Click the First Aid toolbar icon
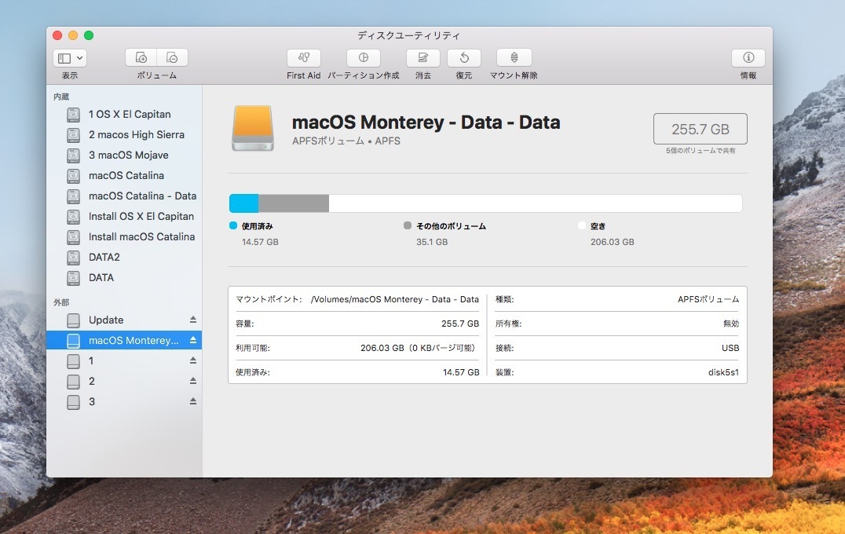The width and height of the screenshot is (845, 534). (x=303, y=58)
